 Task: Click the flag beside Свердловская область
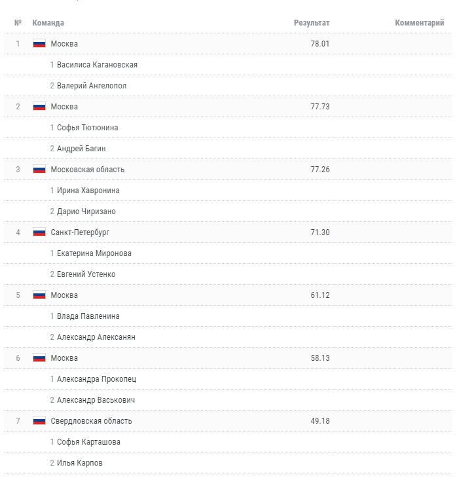(39, 421)
